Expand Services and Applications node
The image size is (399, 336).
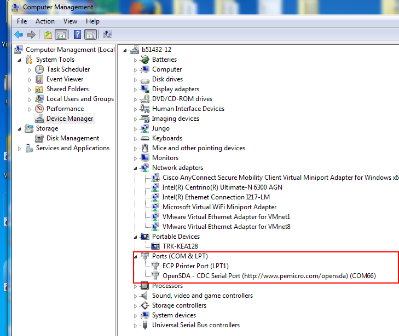pos(19,149)
